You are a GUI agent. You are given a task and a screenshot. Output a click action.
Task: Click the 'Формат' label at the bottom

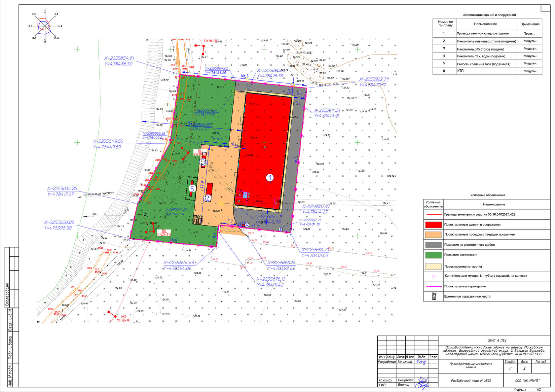click(520, 390)
